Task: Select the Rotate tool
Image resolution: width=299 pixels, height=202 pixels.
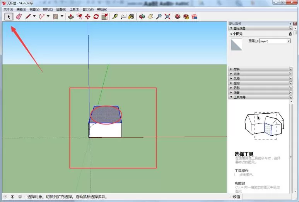Action: 96,17
